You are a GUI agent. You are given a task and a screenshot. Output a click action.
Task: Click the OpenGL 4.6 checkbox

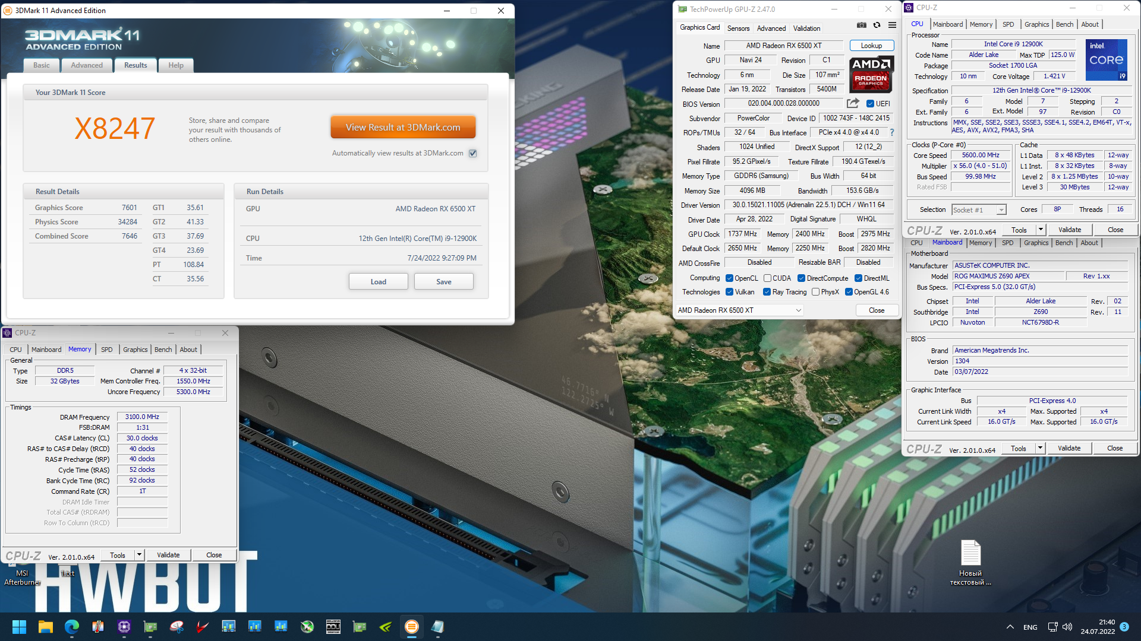point(849,292)
